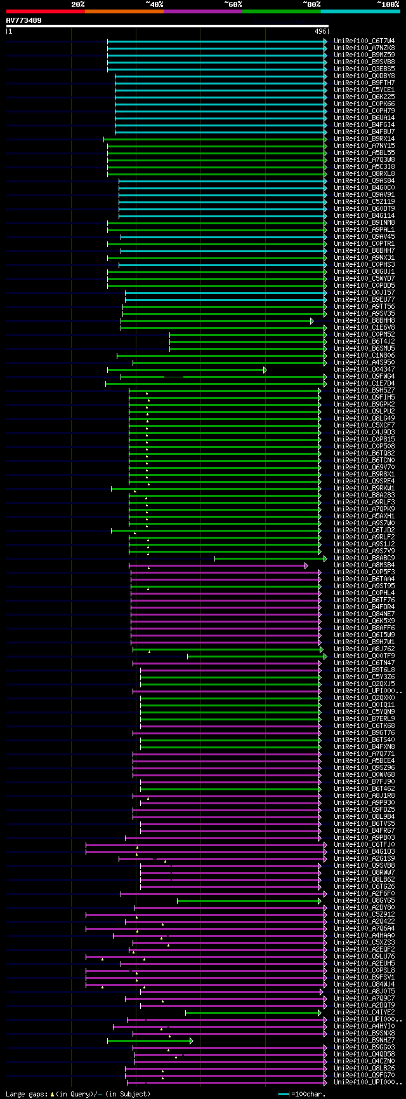Viewport: 406px width, 1099px height.
Task: Select label UniRef100_A5AXH1
Action: coord(364,516)
